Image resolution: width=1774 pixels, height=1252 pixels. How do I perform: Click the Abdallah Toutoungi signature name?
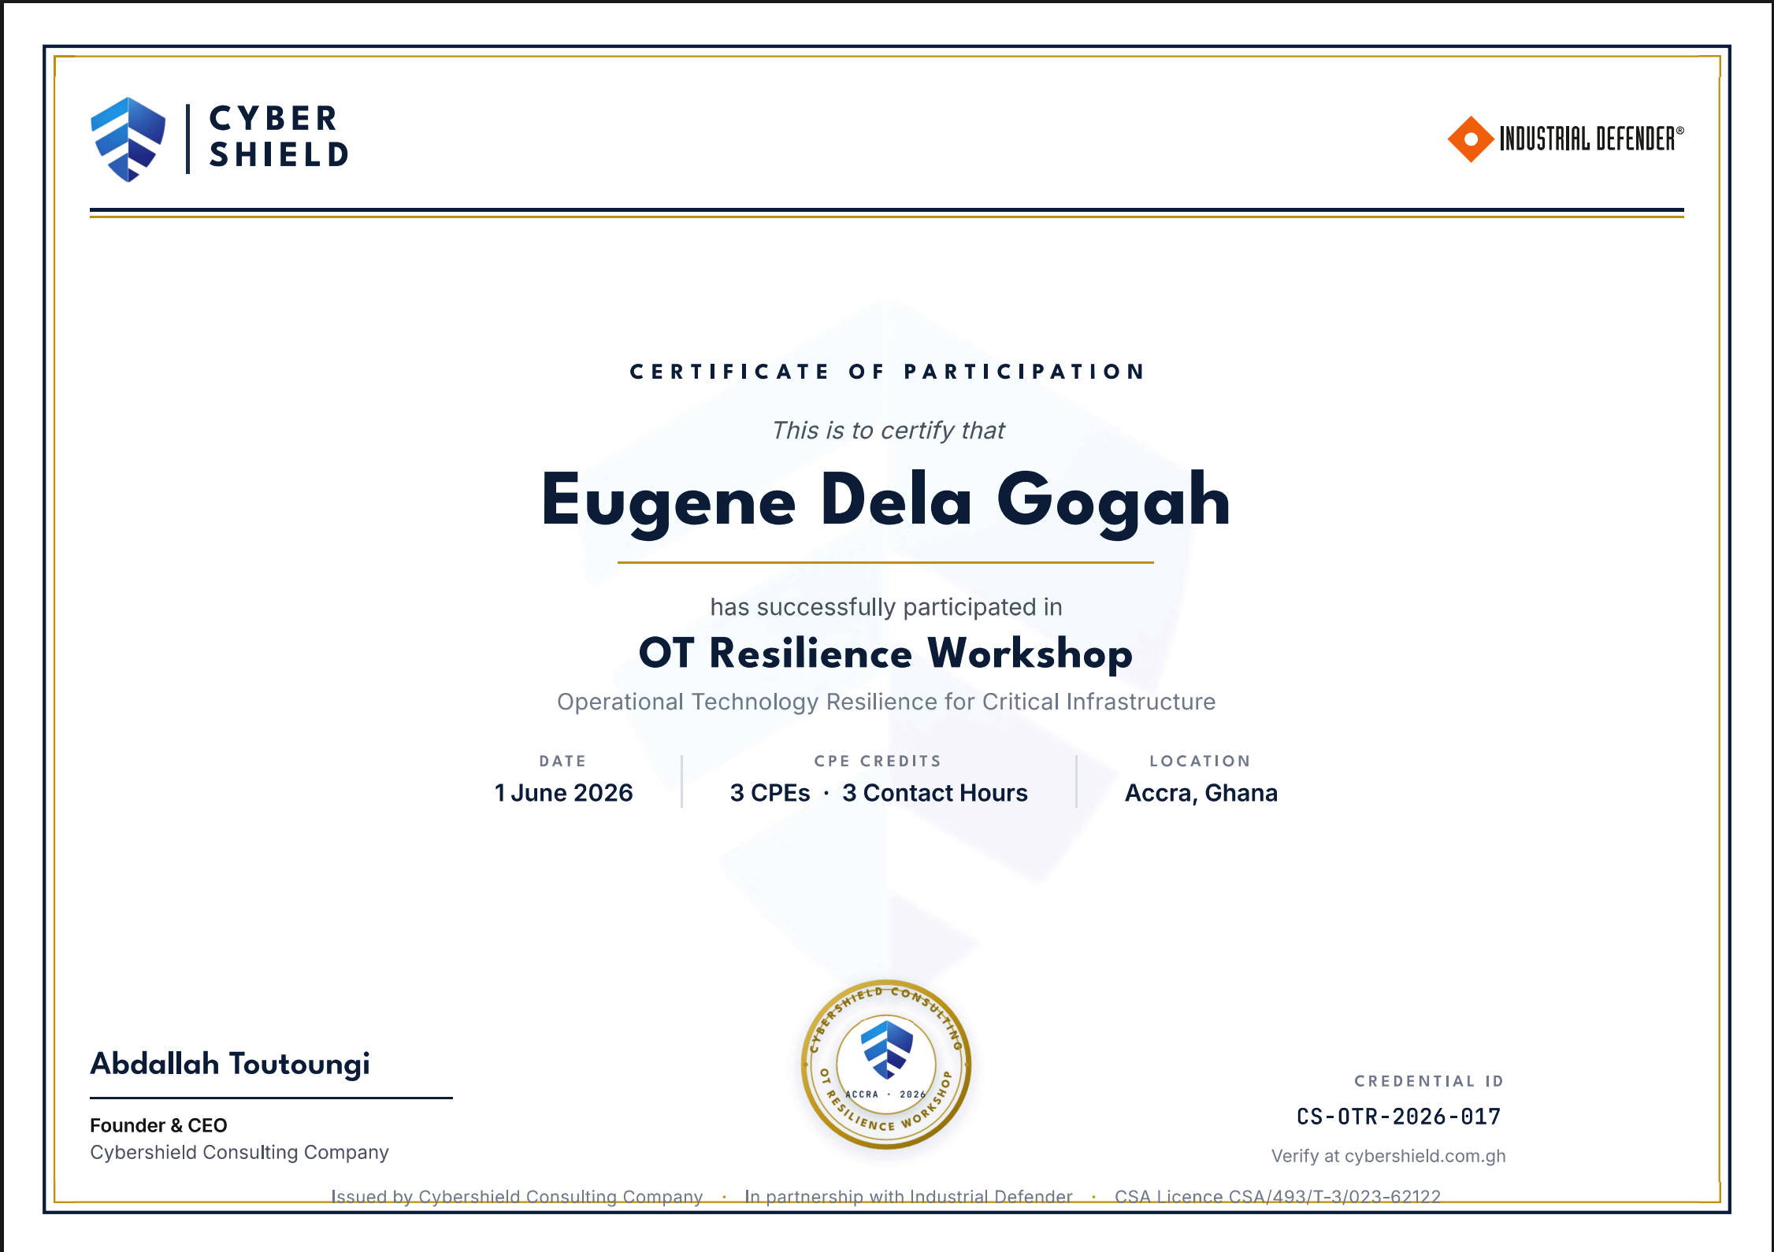[230, 1064]
